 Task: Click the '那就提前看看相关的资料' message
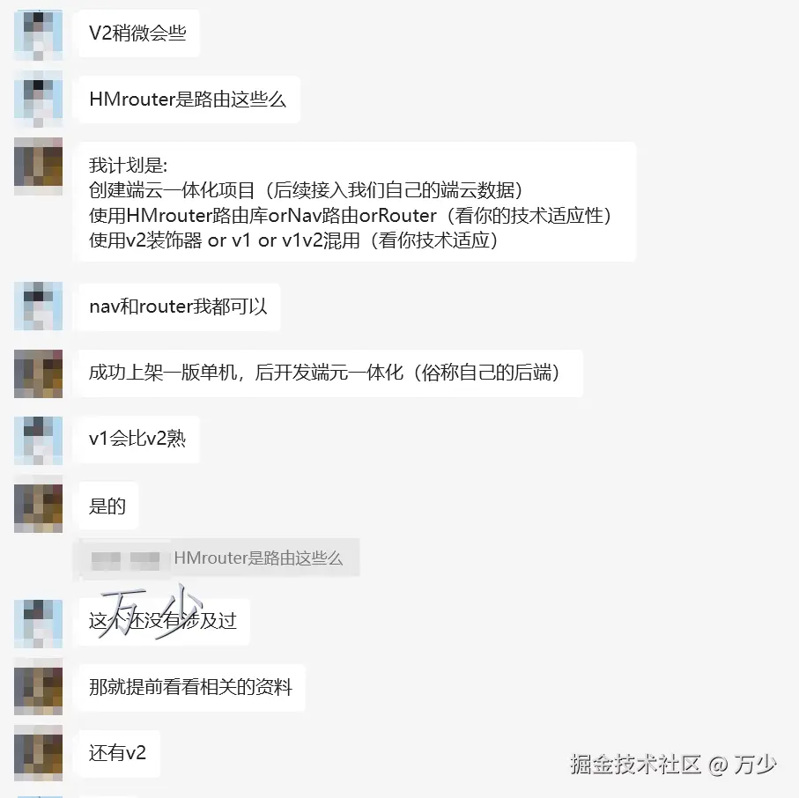[191, 687]
